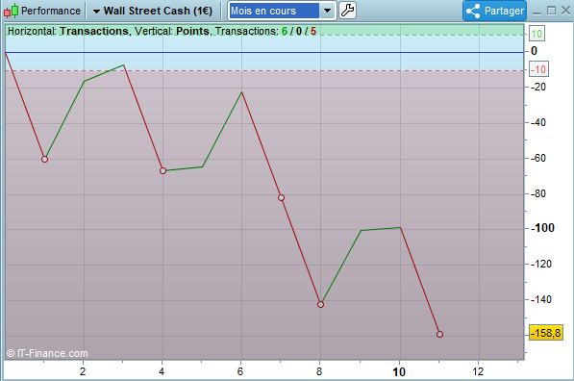
Task: Click the 6 label on horizontal axis
Action: tap(240, 371)
